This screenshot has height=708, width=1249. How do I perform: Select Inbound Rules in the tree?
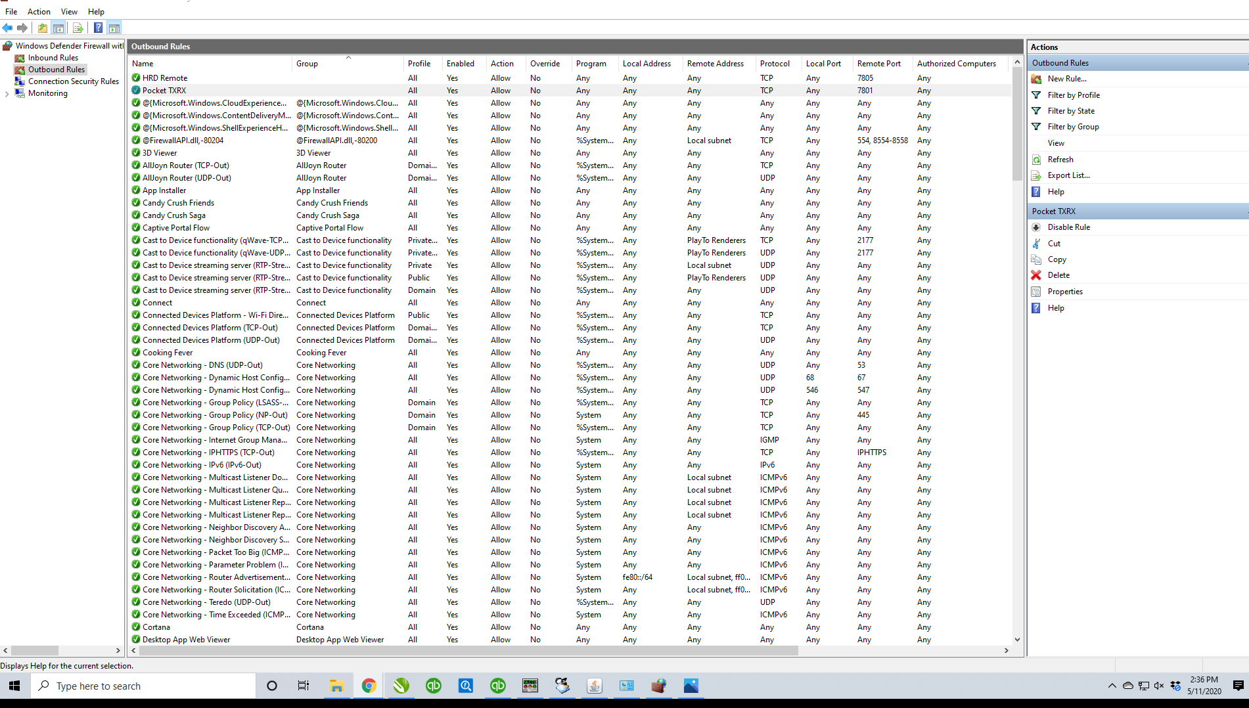point(53,58)
